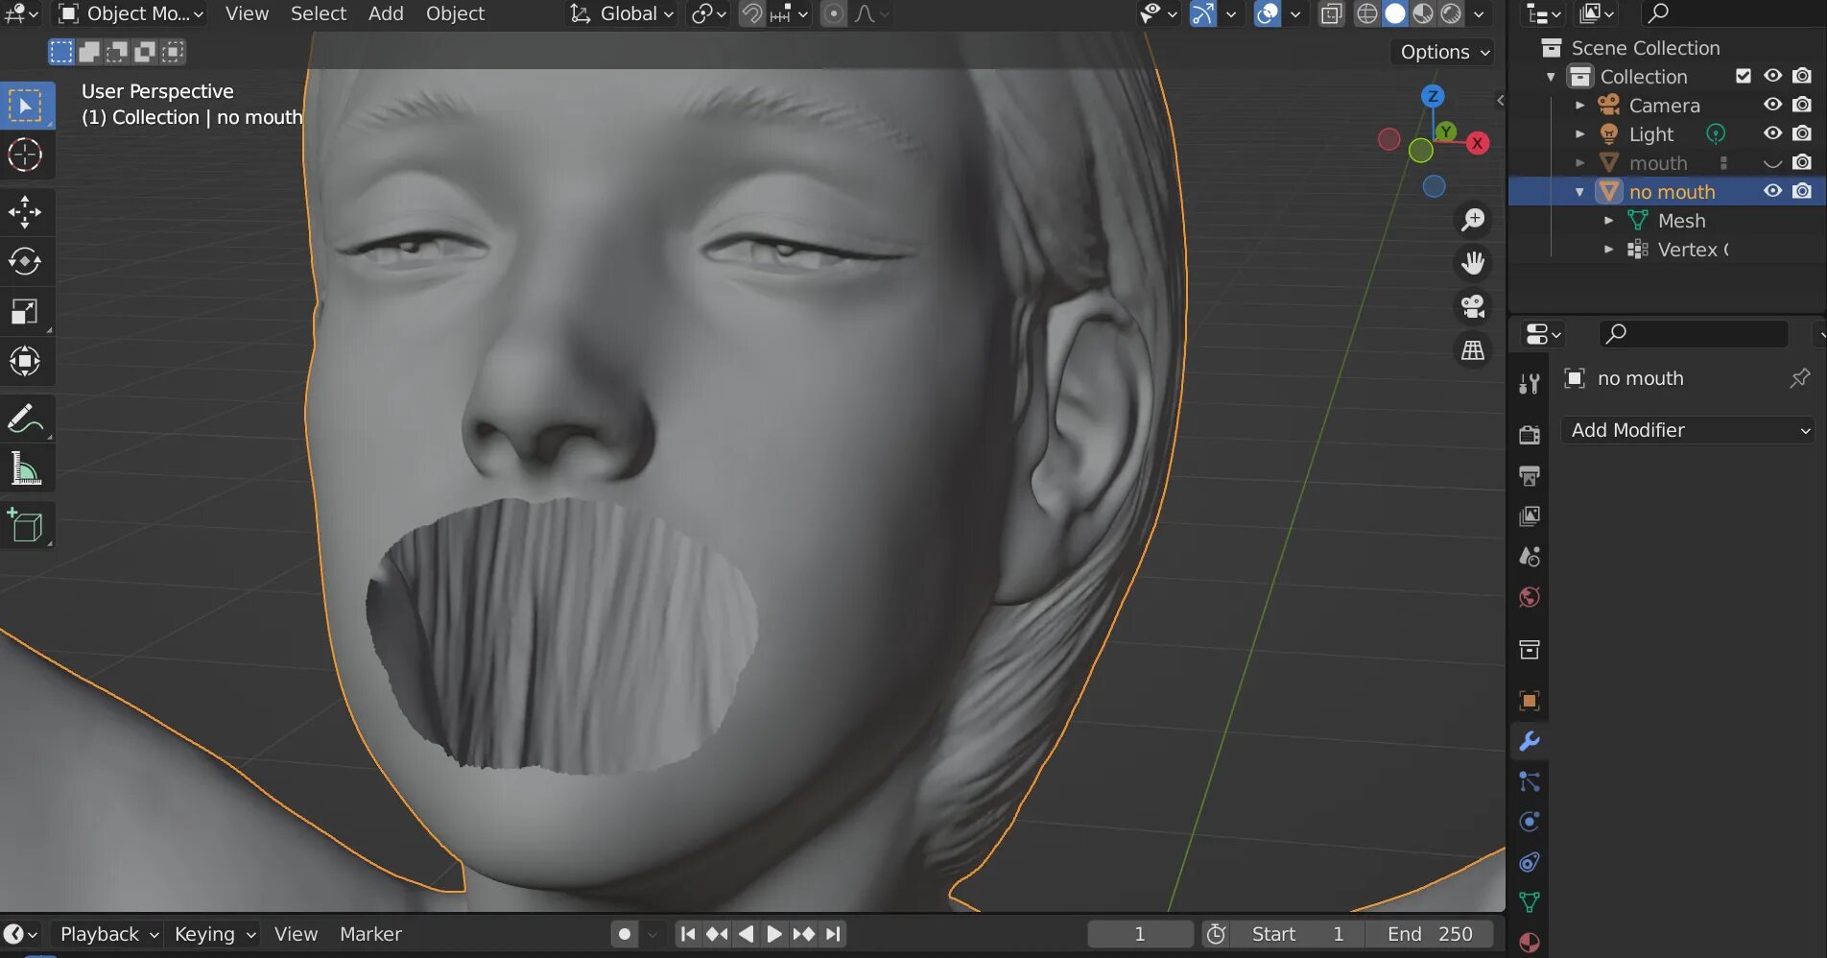1827x958 pixels.
Task: Play the animation in reverse
Action: 746,934
